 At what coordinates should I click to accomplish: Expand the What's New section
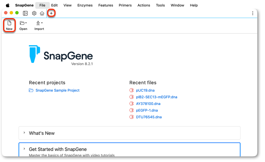(x=130, y=133)
